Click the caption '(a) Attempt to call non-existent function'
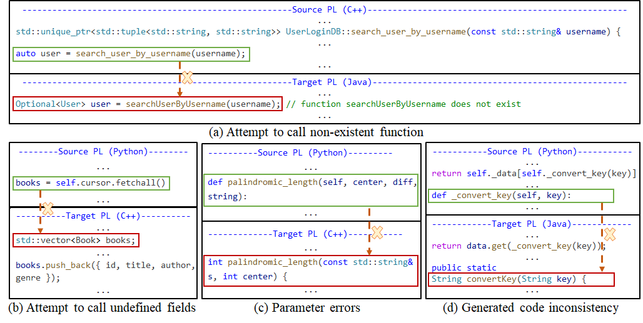Viewport: 643px width, 323px height. tap(316, 132)
